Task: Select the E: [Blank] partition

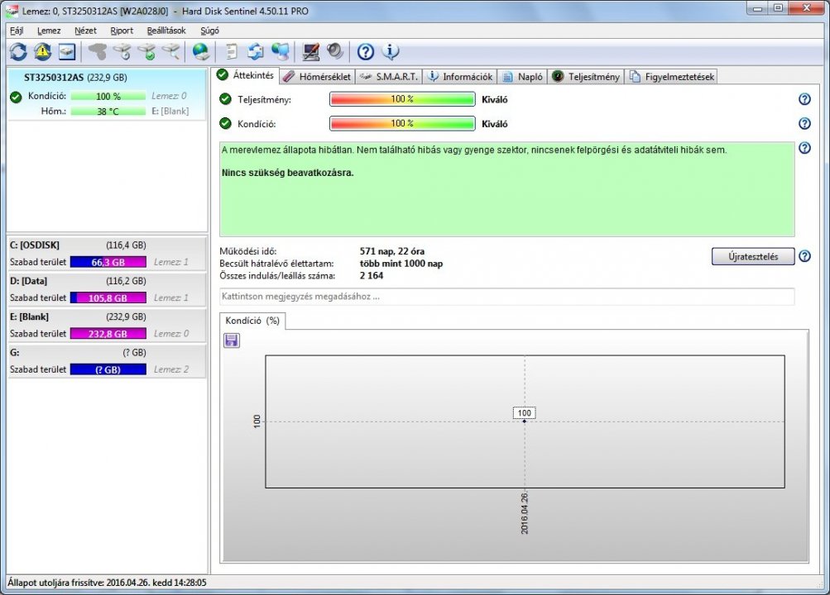Action: [x=107, y=326]
